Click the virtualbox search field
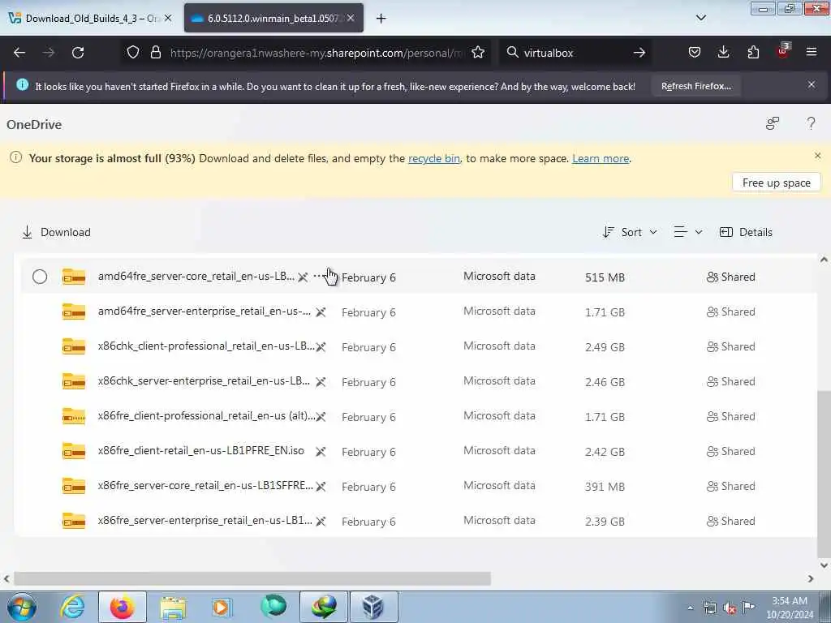The height and width of the screenshot is (623, 831). (575, 53)
